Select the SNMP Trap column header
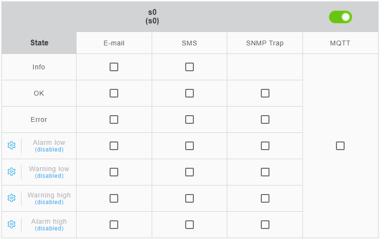This screenshot has height=239, width=380. pyautogui.click(x=265, y=43)
